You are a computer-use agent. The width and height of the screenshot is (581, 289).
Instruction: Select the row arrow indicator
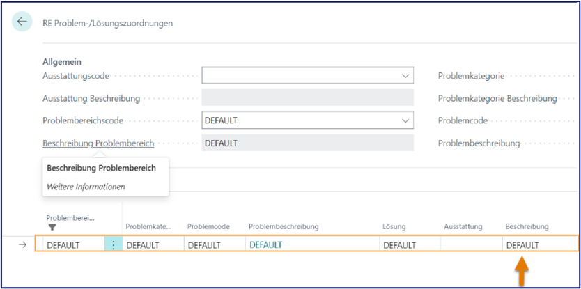pos(22,244)
